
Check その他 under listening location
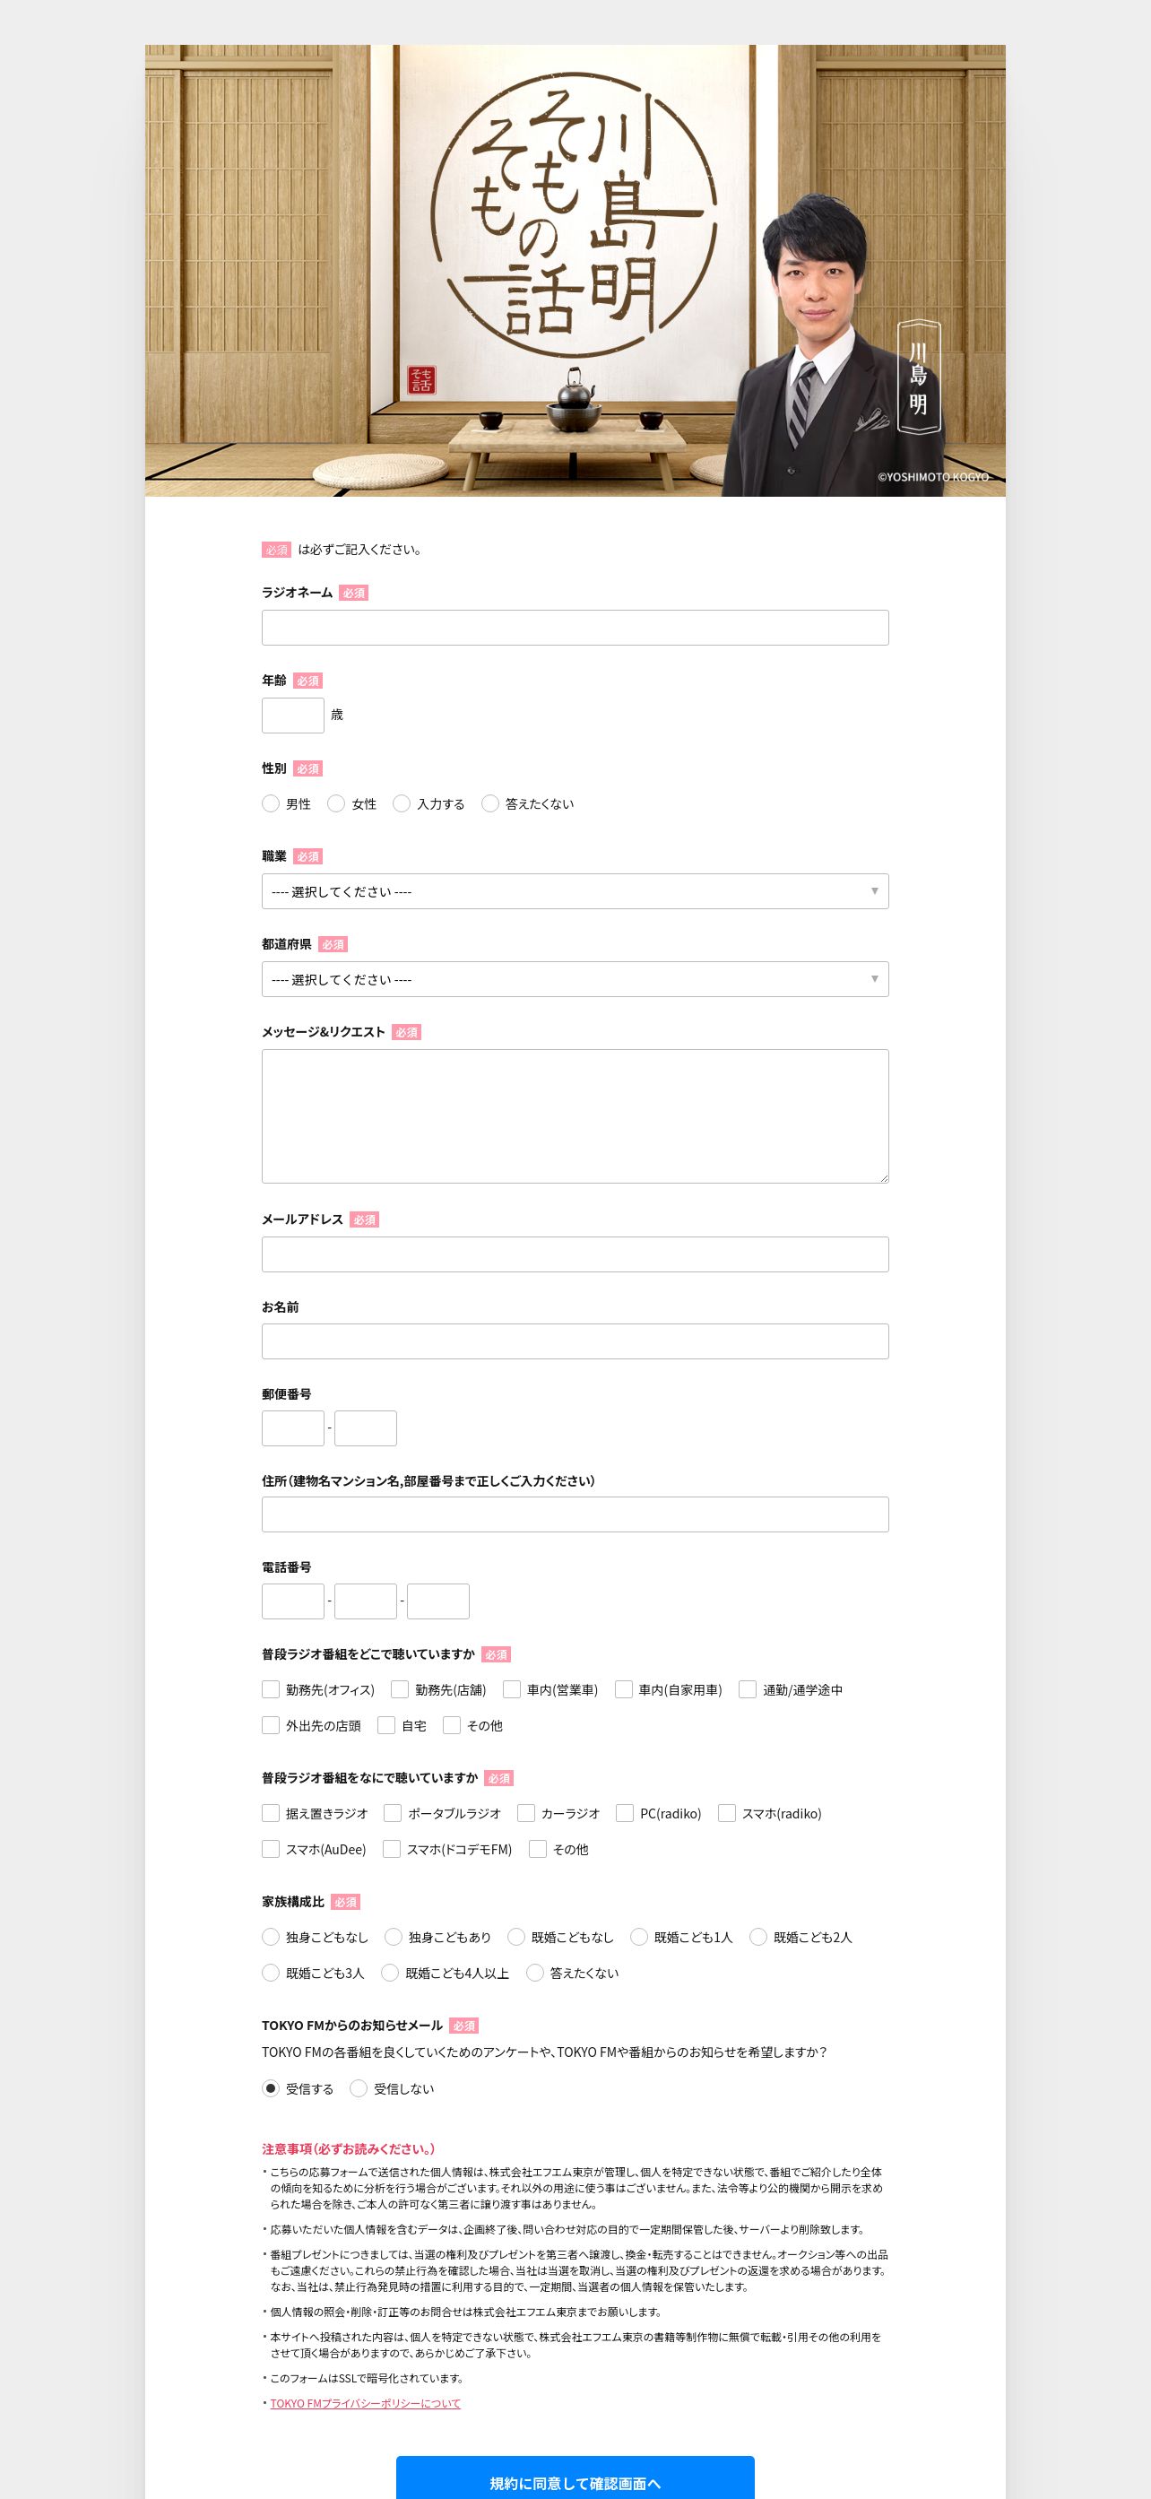(452, 1726)
